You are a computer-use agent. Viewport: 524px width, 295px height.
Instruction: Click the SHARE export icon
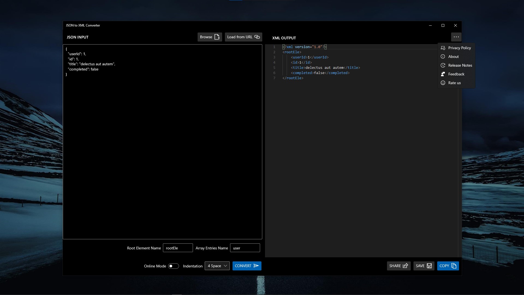coord(405,266)
